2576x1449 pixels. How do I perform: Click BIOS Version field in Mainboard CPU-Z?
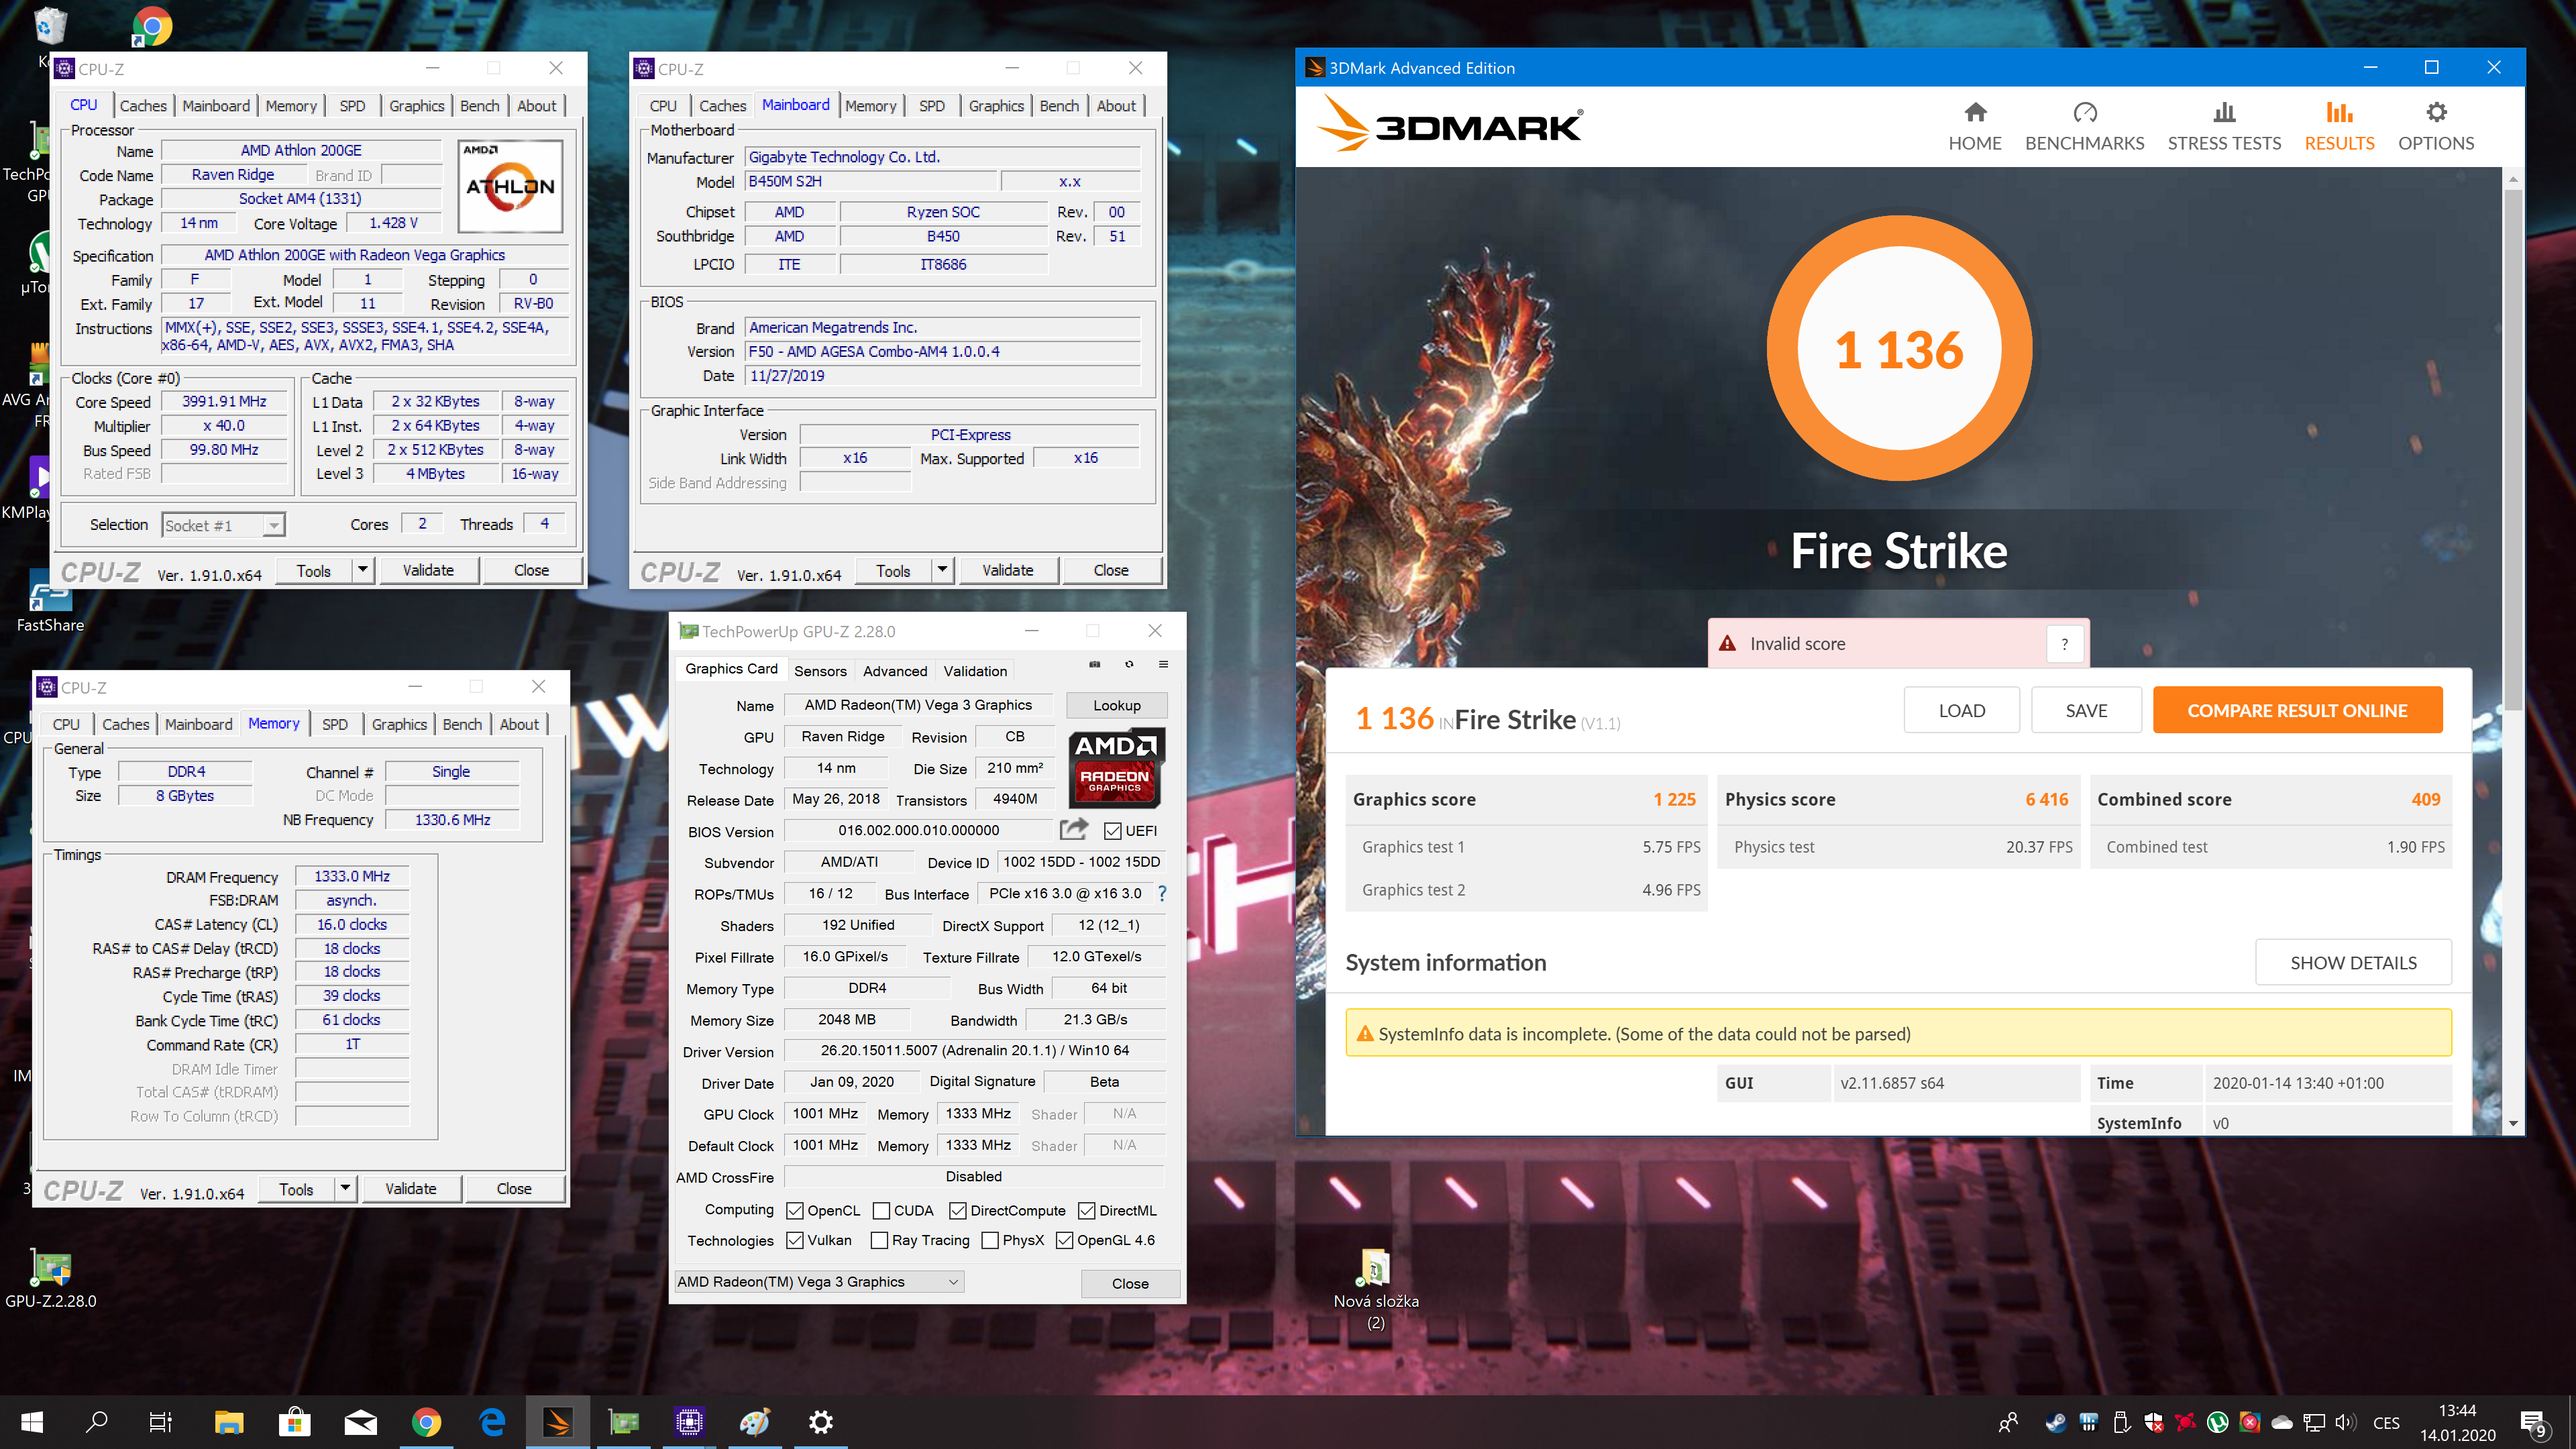942,352
